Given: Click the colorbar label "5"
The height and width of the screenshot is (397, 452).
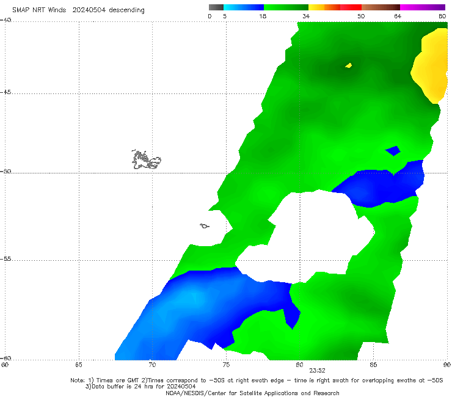Looking at the screenshot, I should point(225,16).
